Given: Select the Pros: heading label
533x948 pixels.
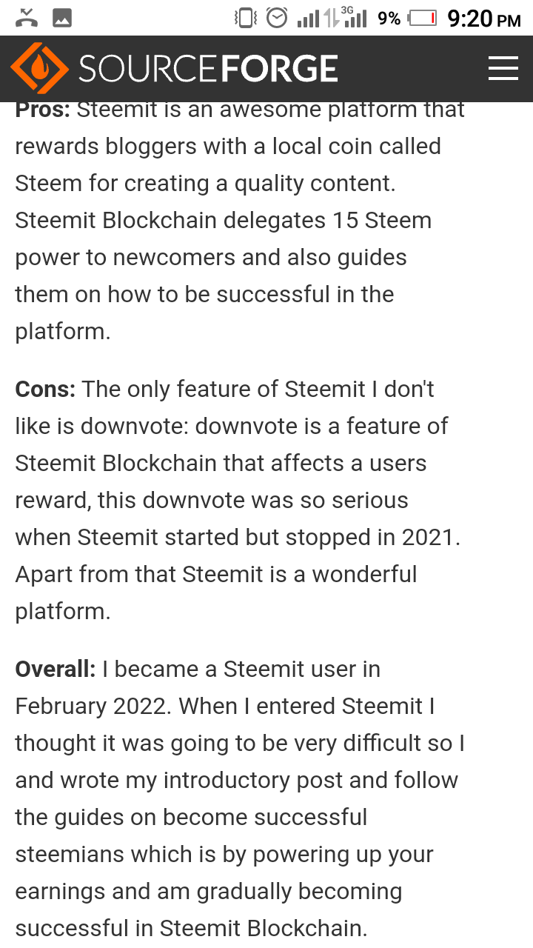Looking at the screenshot, I should pyautogui.click(x=43, y=110).
